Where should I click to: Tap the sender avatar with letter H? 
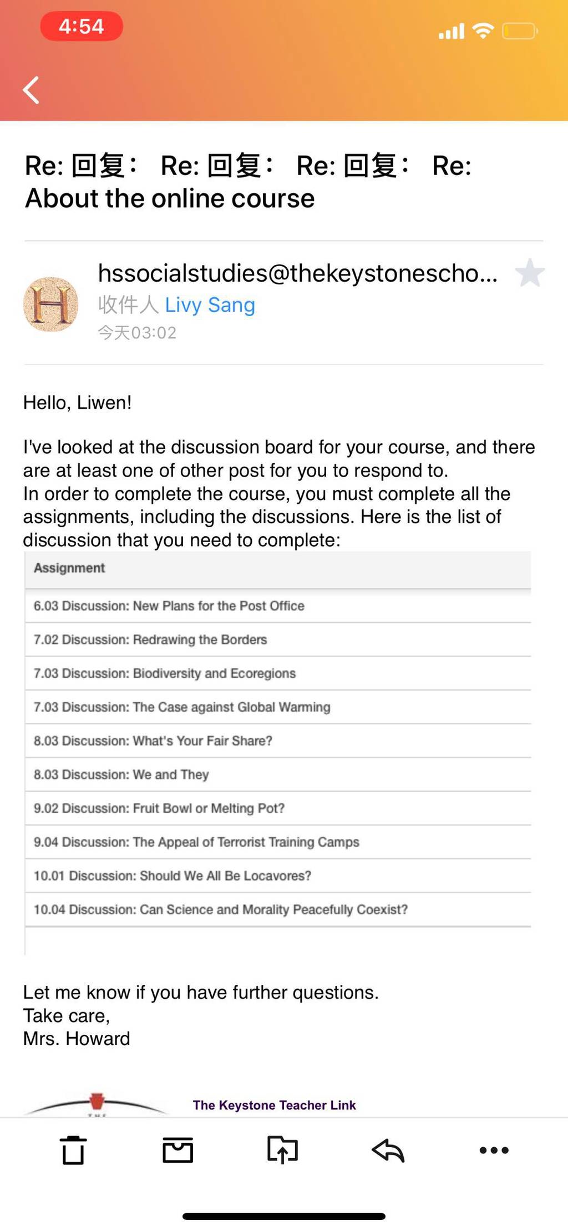(50, 304)
